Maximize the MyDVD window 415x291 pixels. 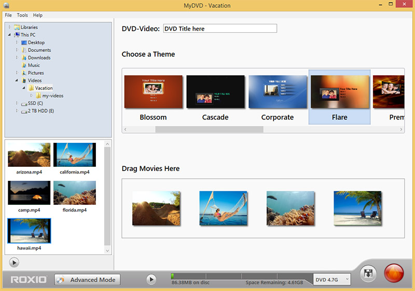391,4
